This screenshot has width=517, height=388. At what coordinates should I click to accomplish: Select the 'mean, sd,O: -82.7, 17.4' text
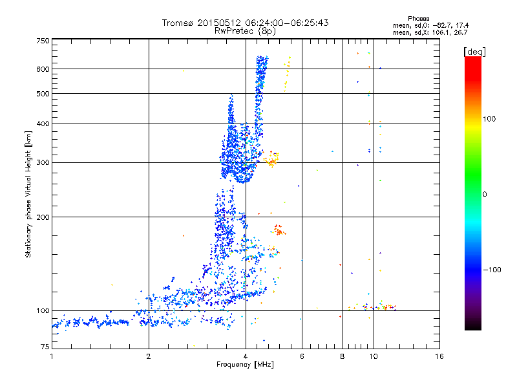430,25
